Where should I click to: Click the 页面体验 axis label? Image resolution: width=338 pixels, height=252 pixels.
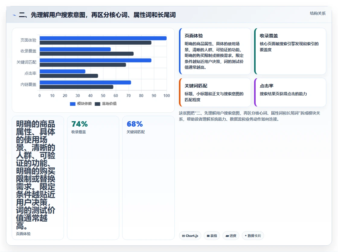coord(28,40)
